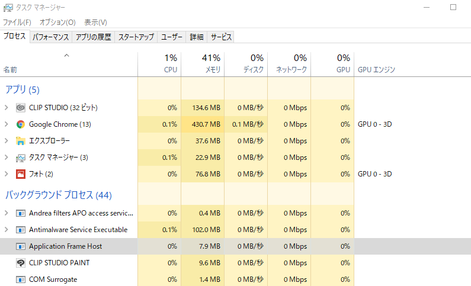Expand the フォト process group
The height and width of the screenshot is (286, 471).
point(6,174)
